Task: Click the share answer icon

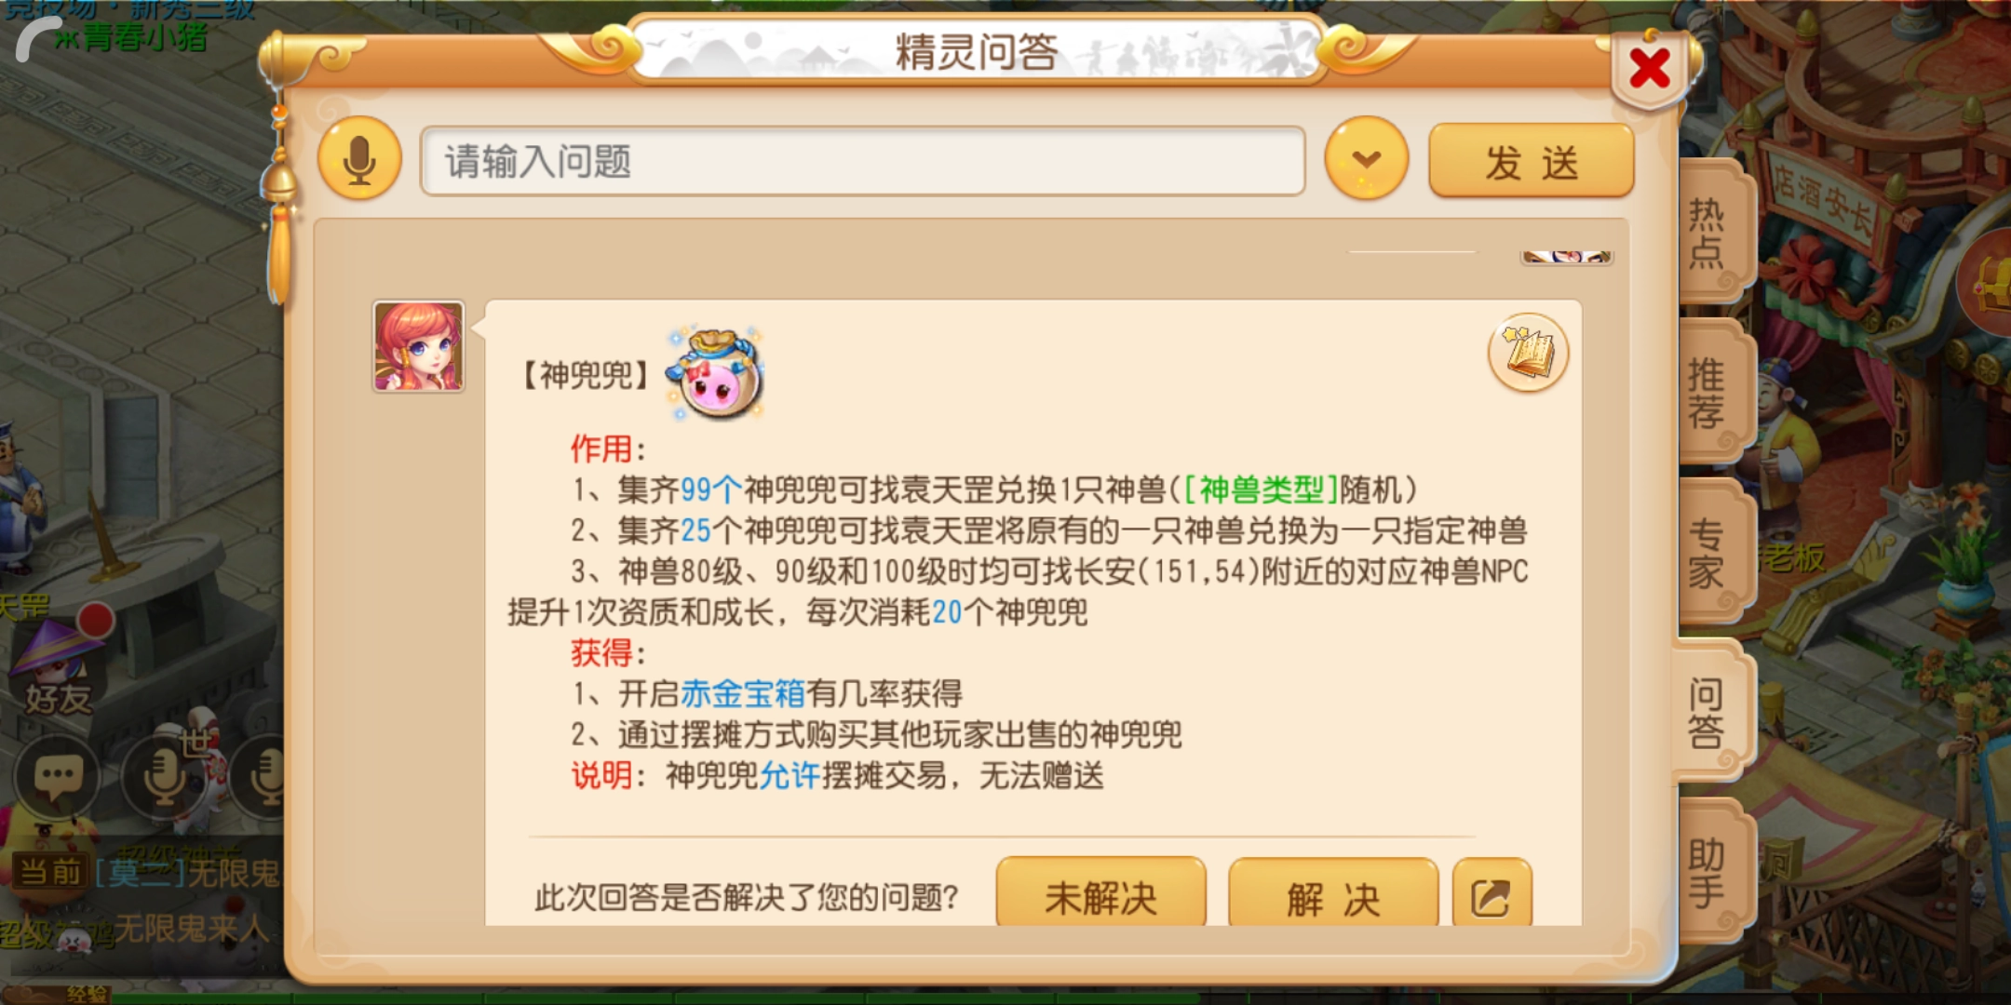Action: [1491, 895]
